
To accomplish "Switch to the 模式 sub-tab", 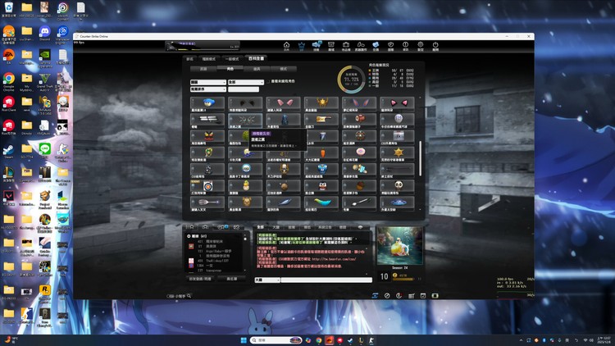I will pos(284,69).
